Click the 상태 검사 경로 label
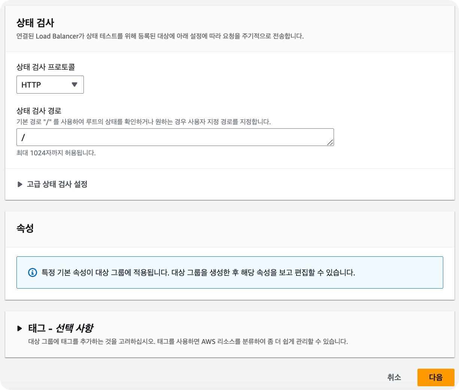The height and width of the screenshot is (390, 459). (39, 111)
